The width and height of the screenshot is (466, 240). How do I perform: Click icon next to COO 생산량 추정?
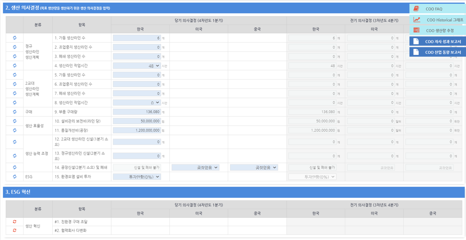pos(416,30)
